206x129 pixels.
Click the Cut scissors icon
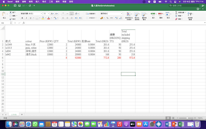[x=11, y=12]
